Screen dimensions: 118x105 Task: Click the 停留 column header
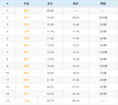103,4
